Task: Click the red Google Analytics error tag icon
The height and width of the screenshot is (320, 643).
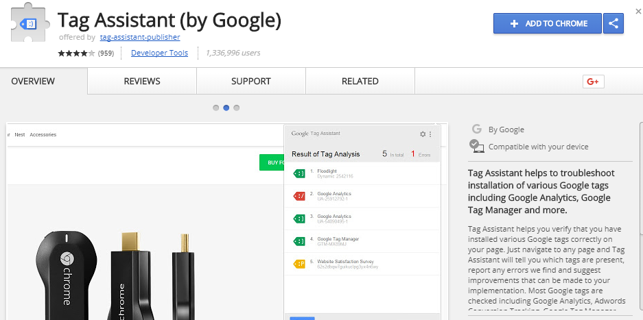Action: (x=299, y=196)
